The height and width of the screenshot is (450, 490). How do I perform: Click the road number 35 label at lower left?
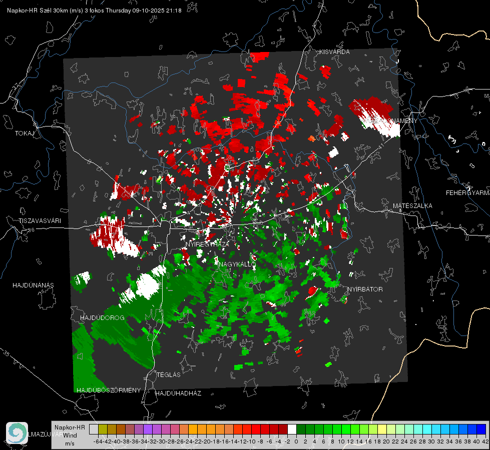click(x=7, y=354)
